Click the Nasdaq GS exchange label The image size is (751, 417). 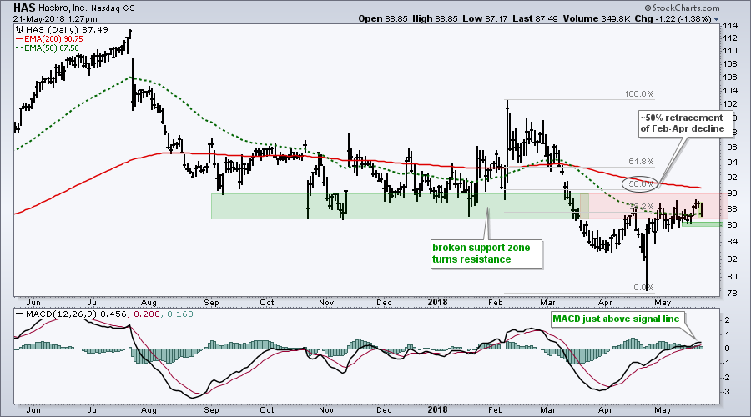(113, 8)
